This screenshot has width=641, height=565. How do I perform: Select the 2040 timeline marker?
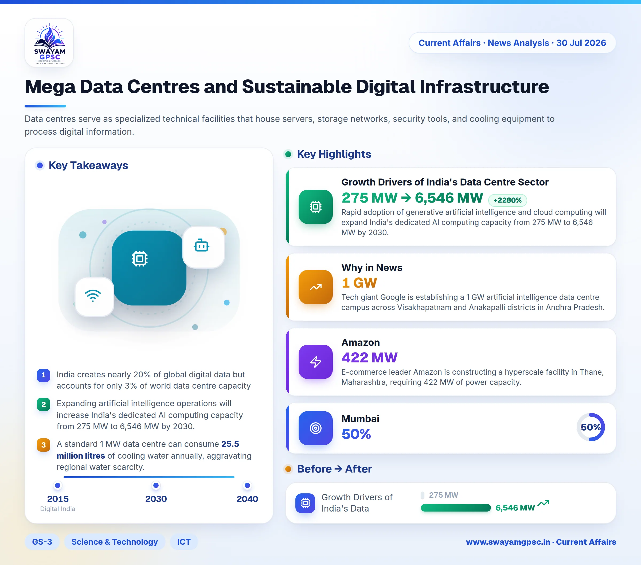pos(247,486)
